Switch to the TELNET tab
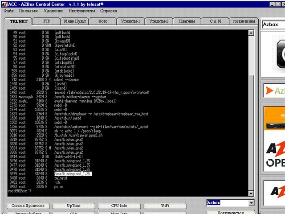This screenshot has width=285, height=214. tap(19, 21)
